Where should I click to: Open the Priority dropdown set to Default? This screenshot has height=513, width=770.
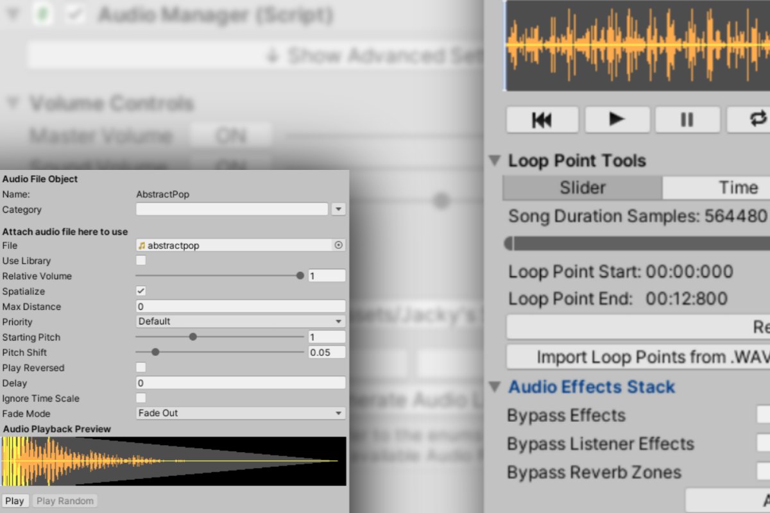pos(241,321)
